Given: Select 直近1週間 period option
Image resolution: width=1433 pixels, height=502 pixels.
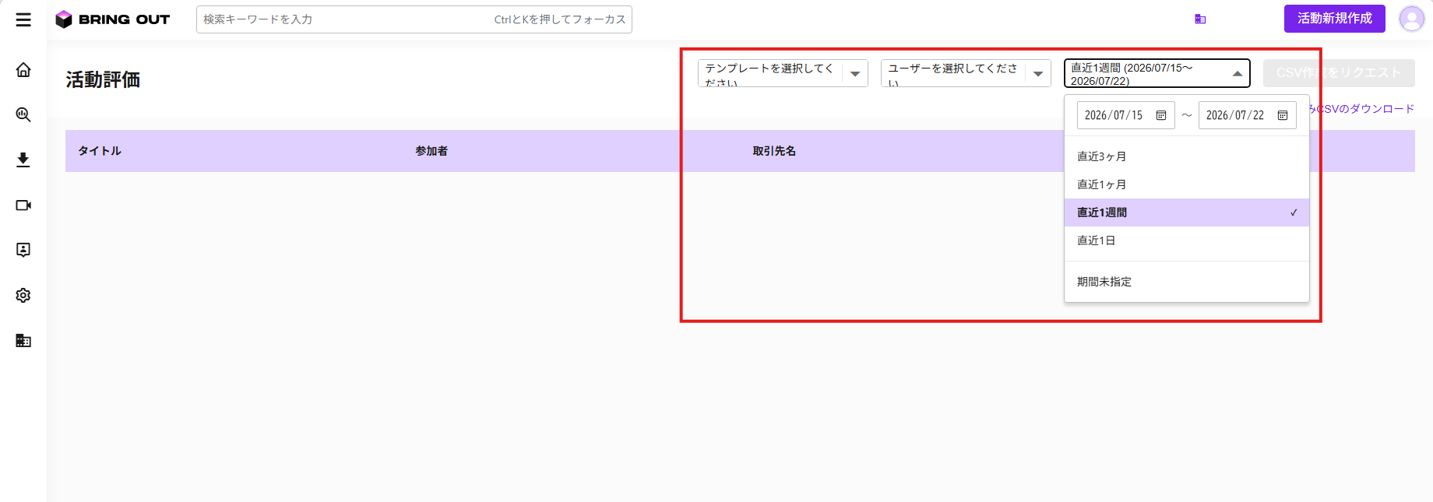Looking at the screenshot, I should tap(1187, 212).
